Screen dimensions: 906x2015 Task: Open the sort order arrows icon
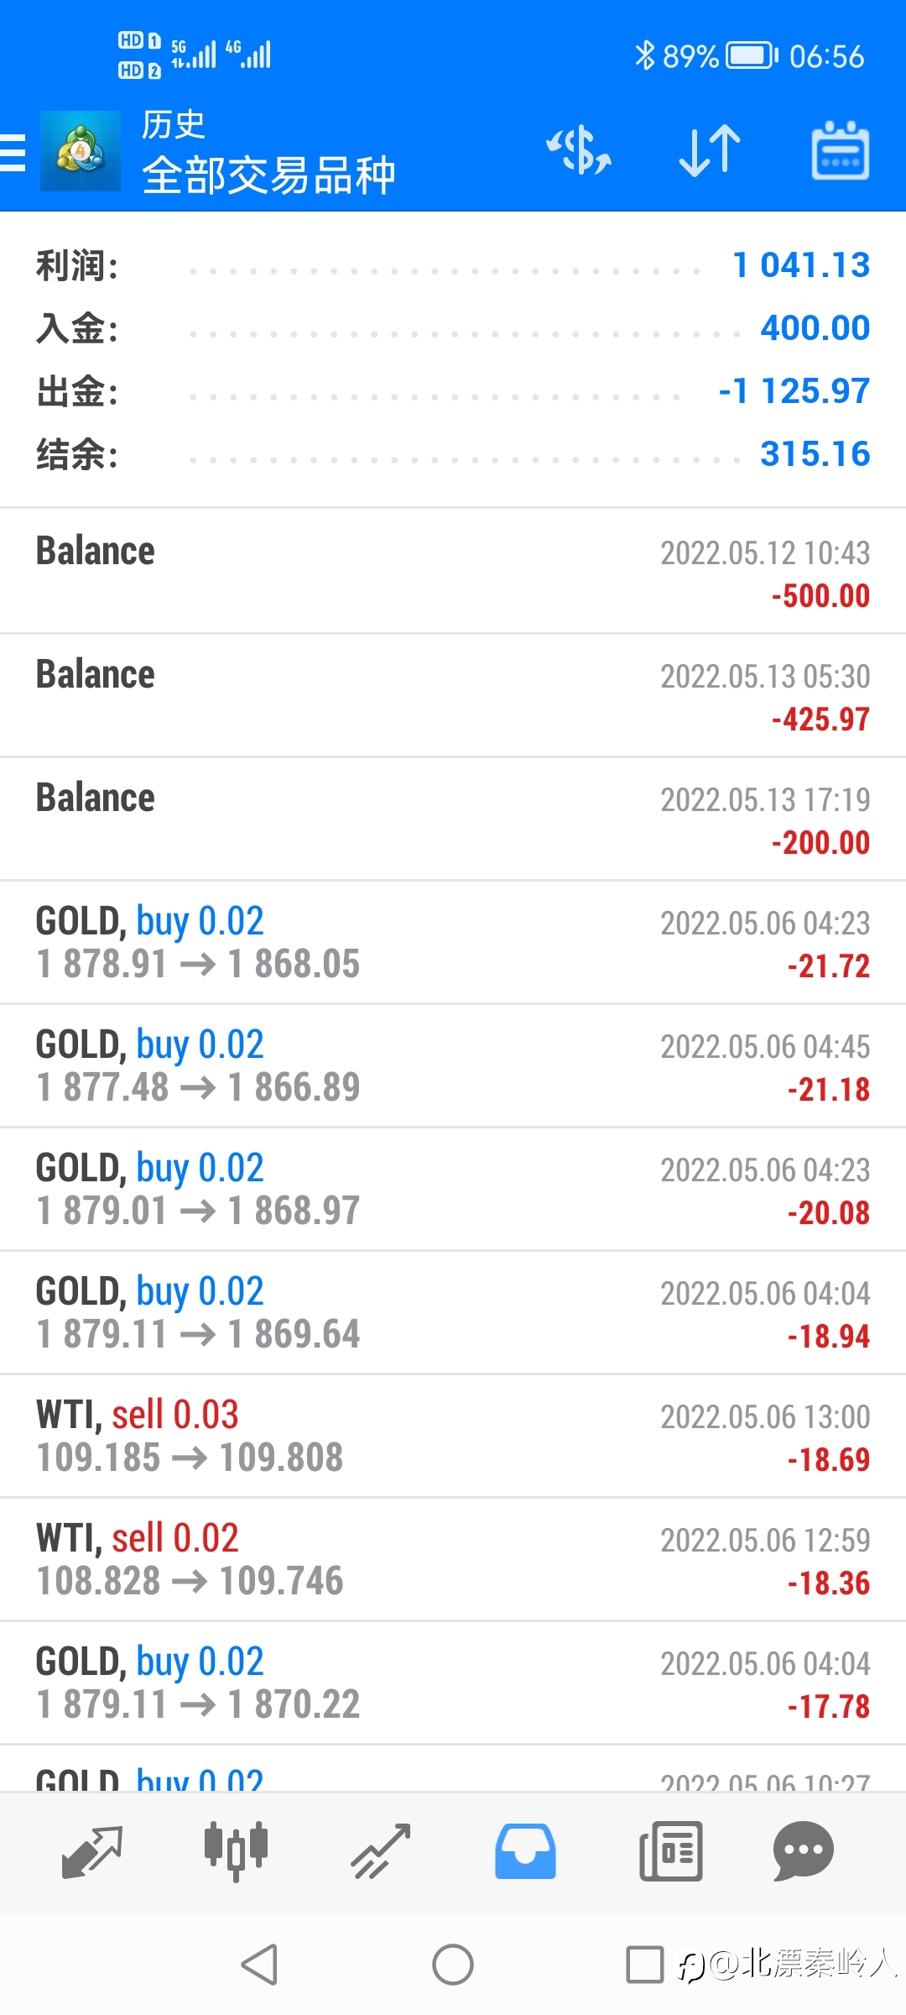pos(710,151)
